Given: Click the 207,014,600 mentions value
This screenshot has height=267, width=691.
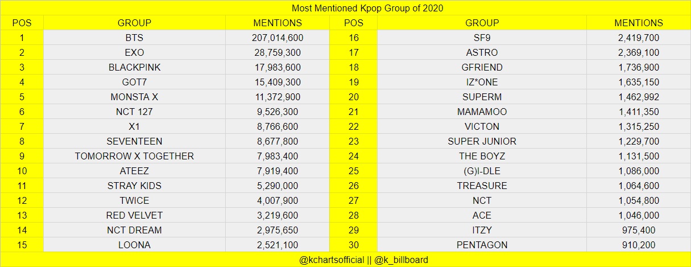Looking at the screenshot, I should tap(278, 38).
